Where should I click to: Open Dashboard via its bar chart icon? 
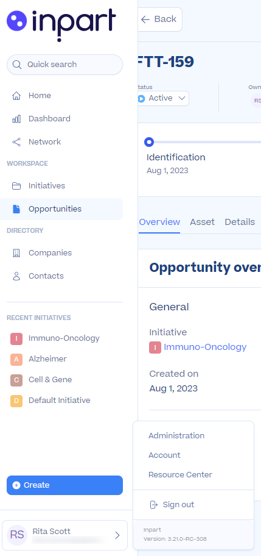(16, 119)
